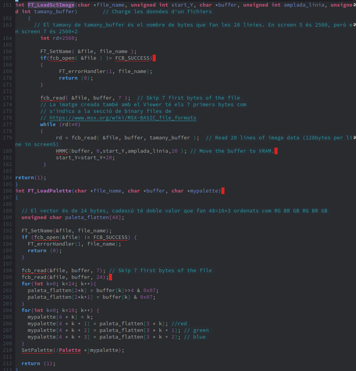Click the underlined SetPalette call

pyautogui.click(x=37, y=350)
